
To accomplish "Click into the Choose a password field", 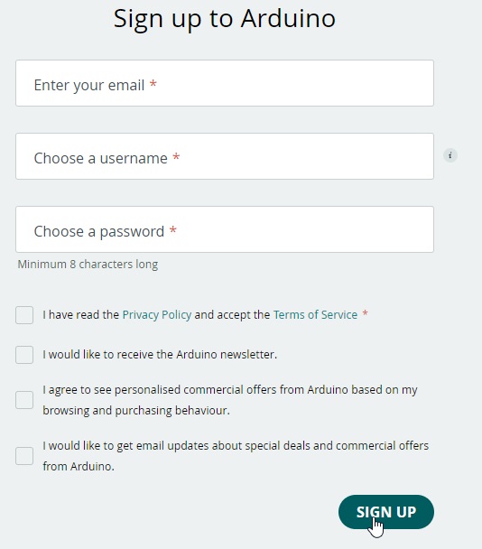I will [x=225, y=229].
